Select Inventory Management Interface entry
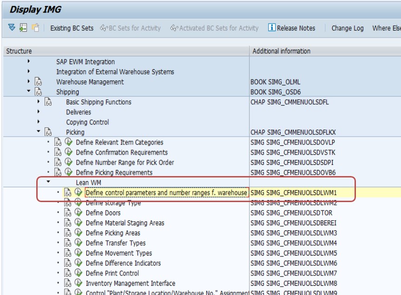The height and width of the screenshot is (295, 401). click(131, 283)
